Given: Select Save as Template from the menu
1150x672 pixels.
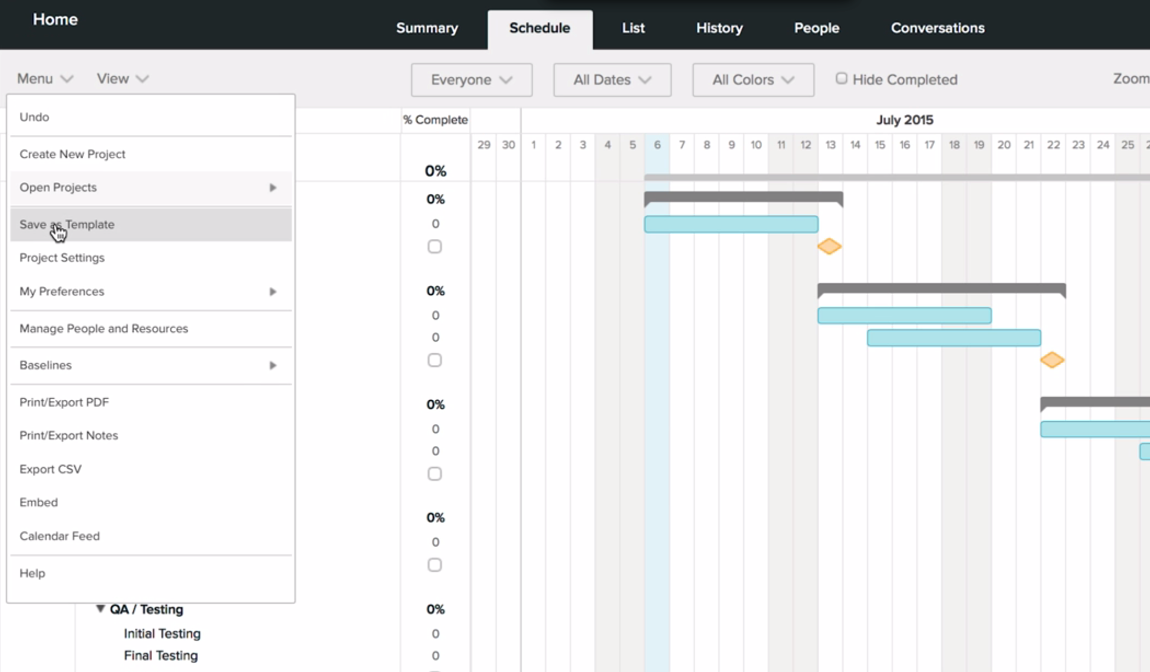Looking at the screenshot, I should tap(67, 224).
